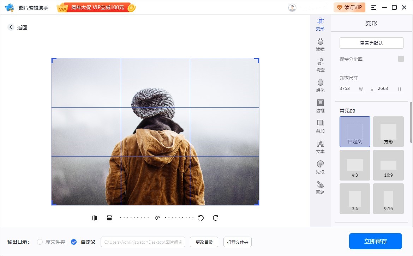The image size is (413, 256).
Task: Click the right panel vertical scrollbar
Action: [x=411, y=122]
